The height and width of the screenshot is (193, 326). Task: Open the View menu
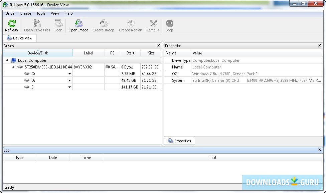(55, 13)
